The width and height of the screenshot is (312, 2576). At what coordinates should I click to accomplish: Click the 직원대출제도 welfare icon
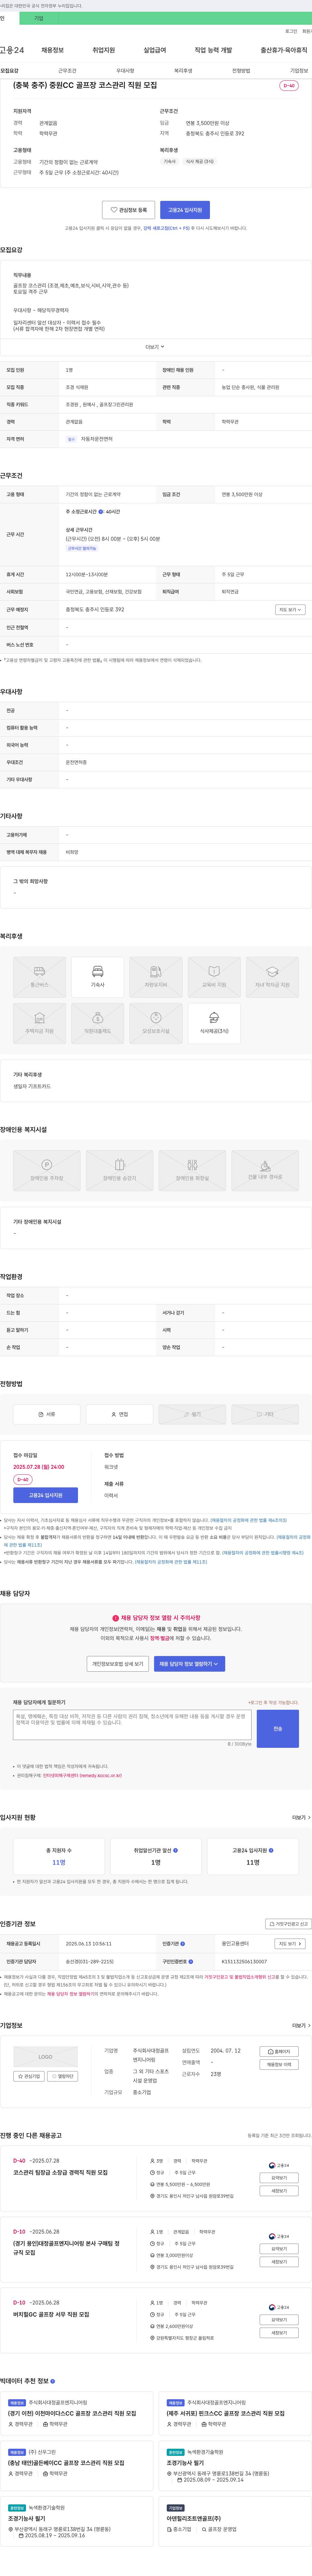(x=98, y=1023)
